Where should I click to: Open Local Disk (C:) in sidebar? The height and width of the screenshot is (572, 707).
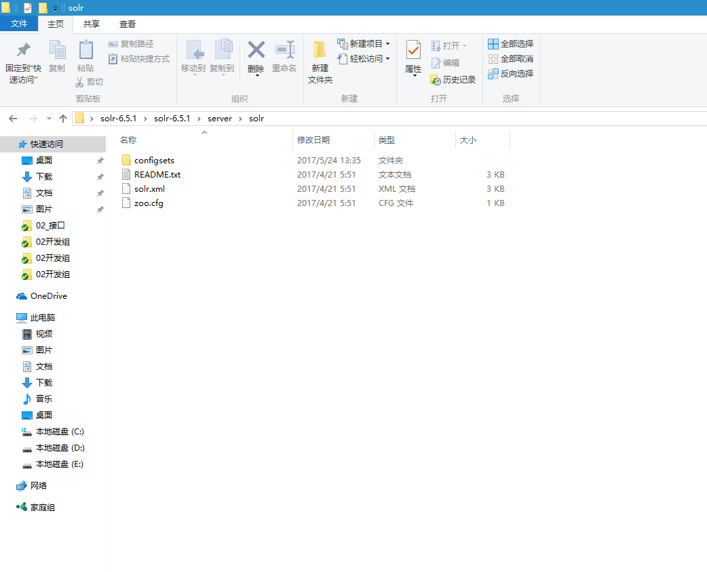[60, 432]
